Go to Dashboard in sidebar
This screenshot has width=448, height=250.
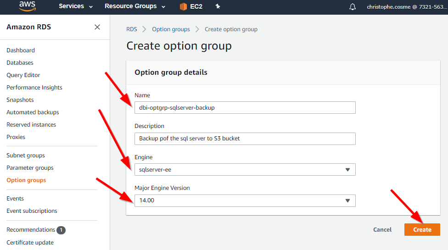tap(21, 50)
